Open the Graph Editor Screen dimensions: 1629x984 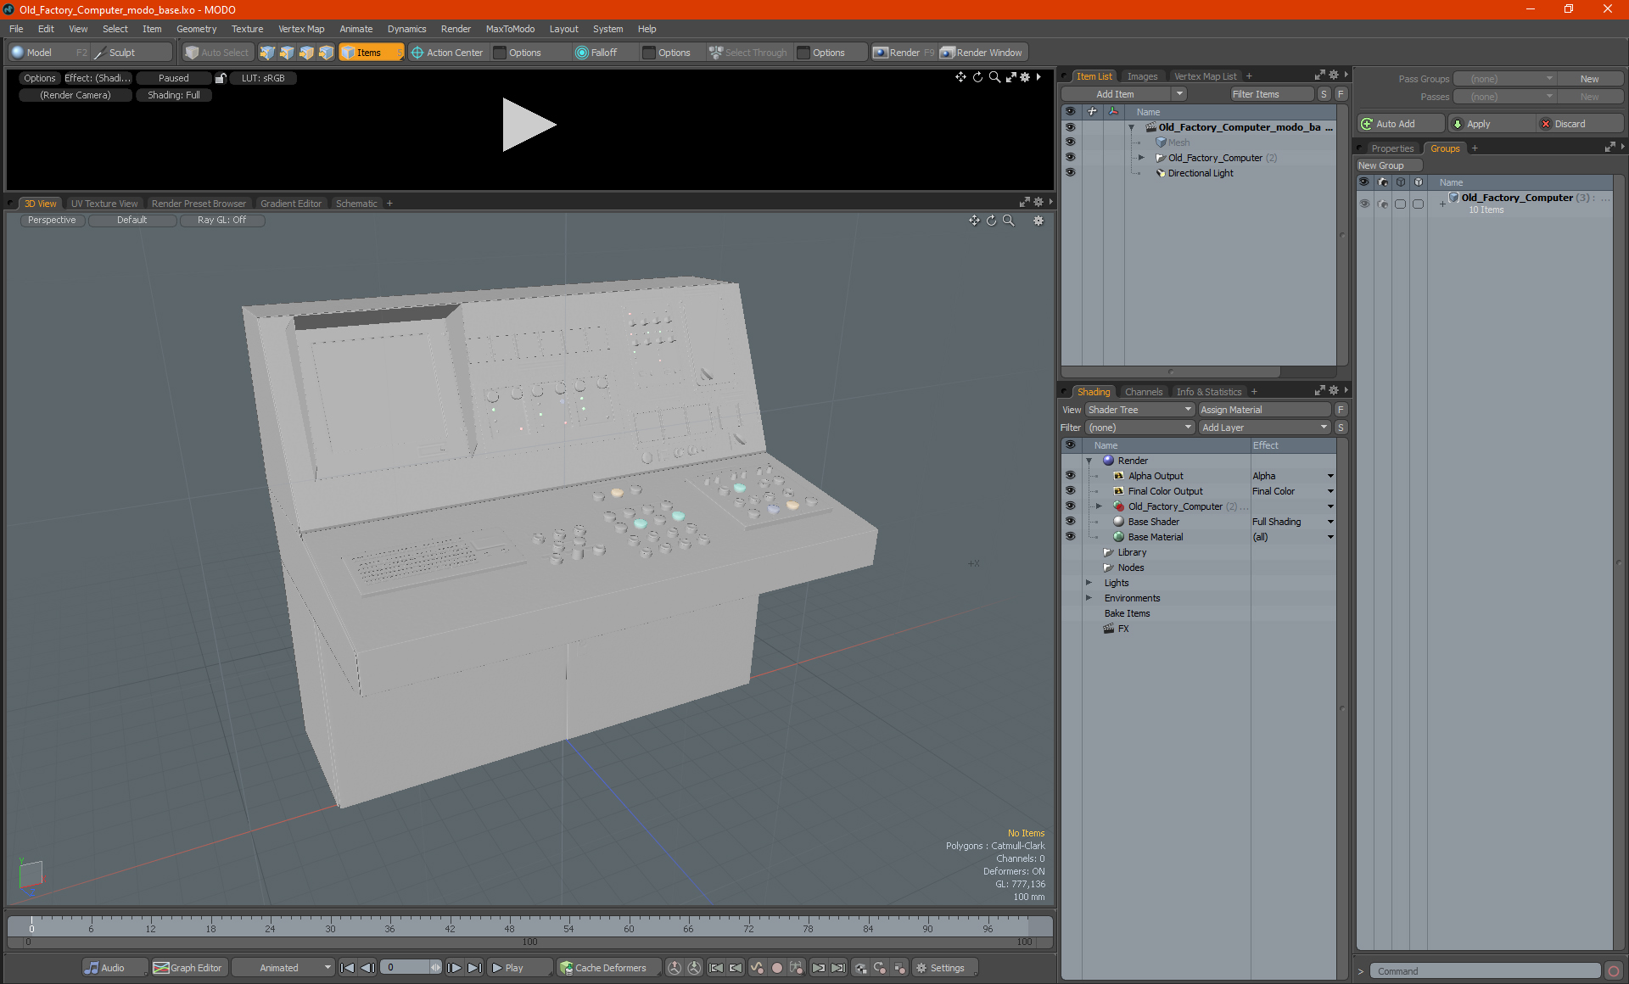[x=188, y=968]
